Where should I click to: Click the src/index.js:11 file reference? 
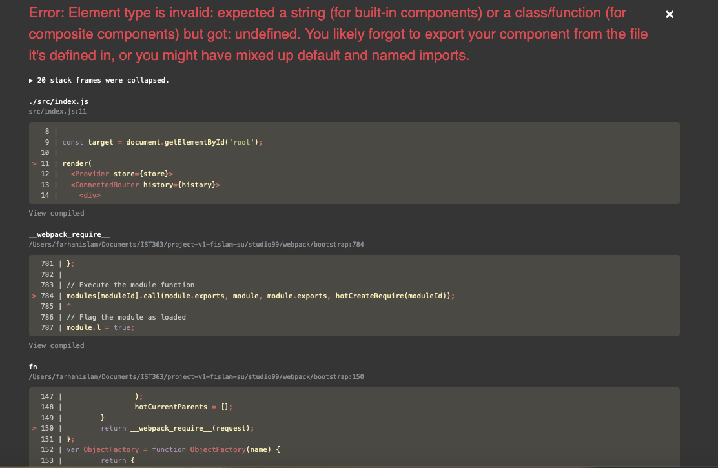[x=57, y=111]
